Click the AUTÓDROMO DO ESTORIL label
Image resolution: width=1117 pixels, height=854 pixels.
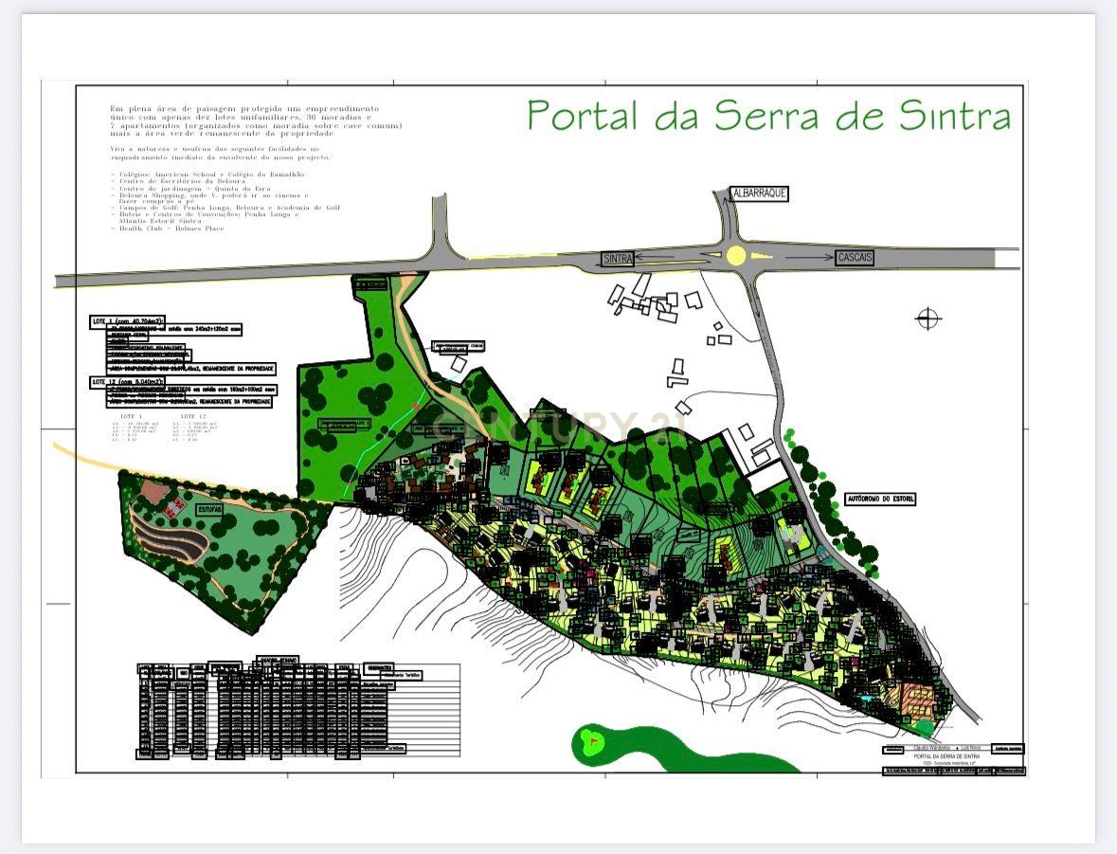coord(880,499)
